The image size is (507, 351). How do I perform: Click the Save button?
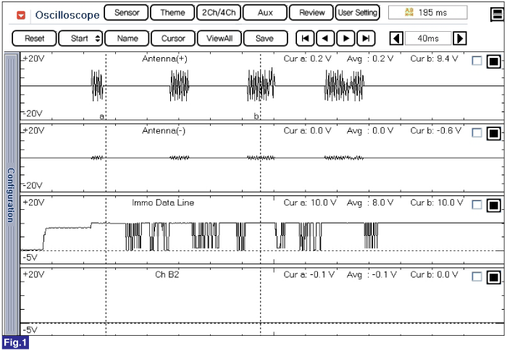(x=266, y=38)
